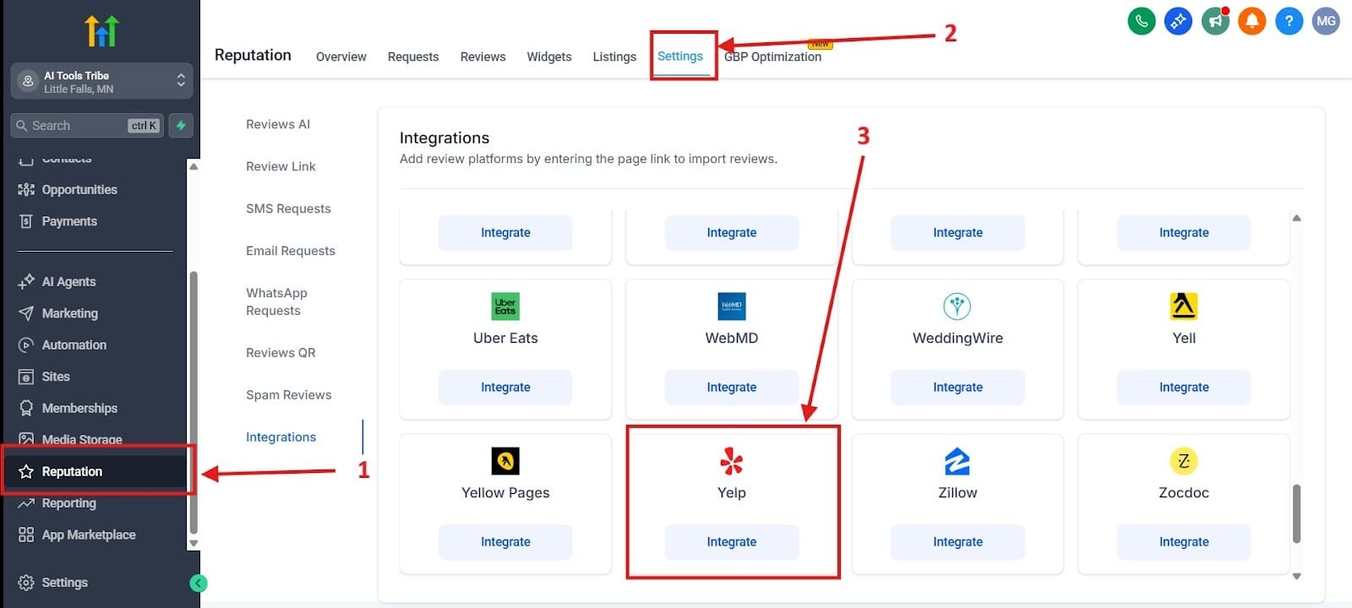This screenshot has height=608, width=1352.
Task: Click the sidebar menu scrollbar thumb
Action: point(194,402)
